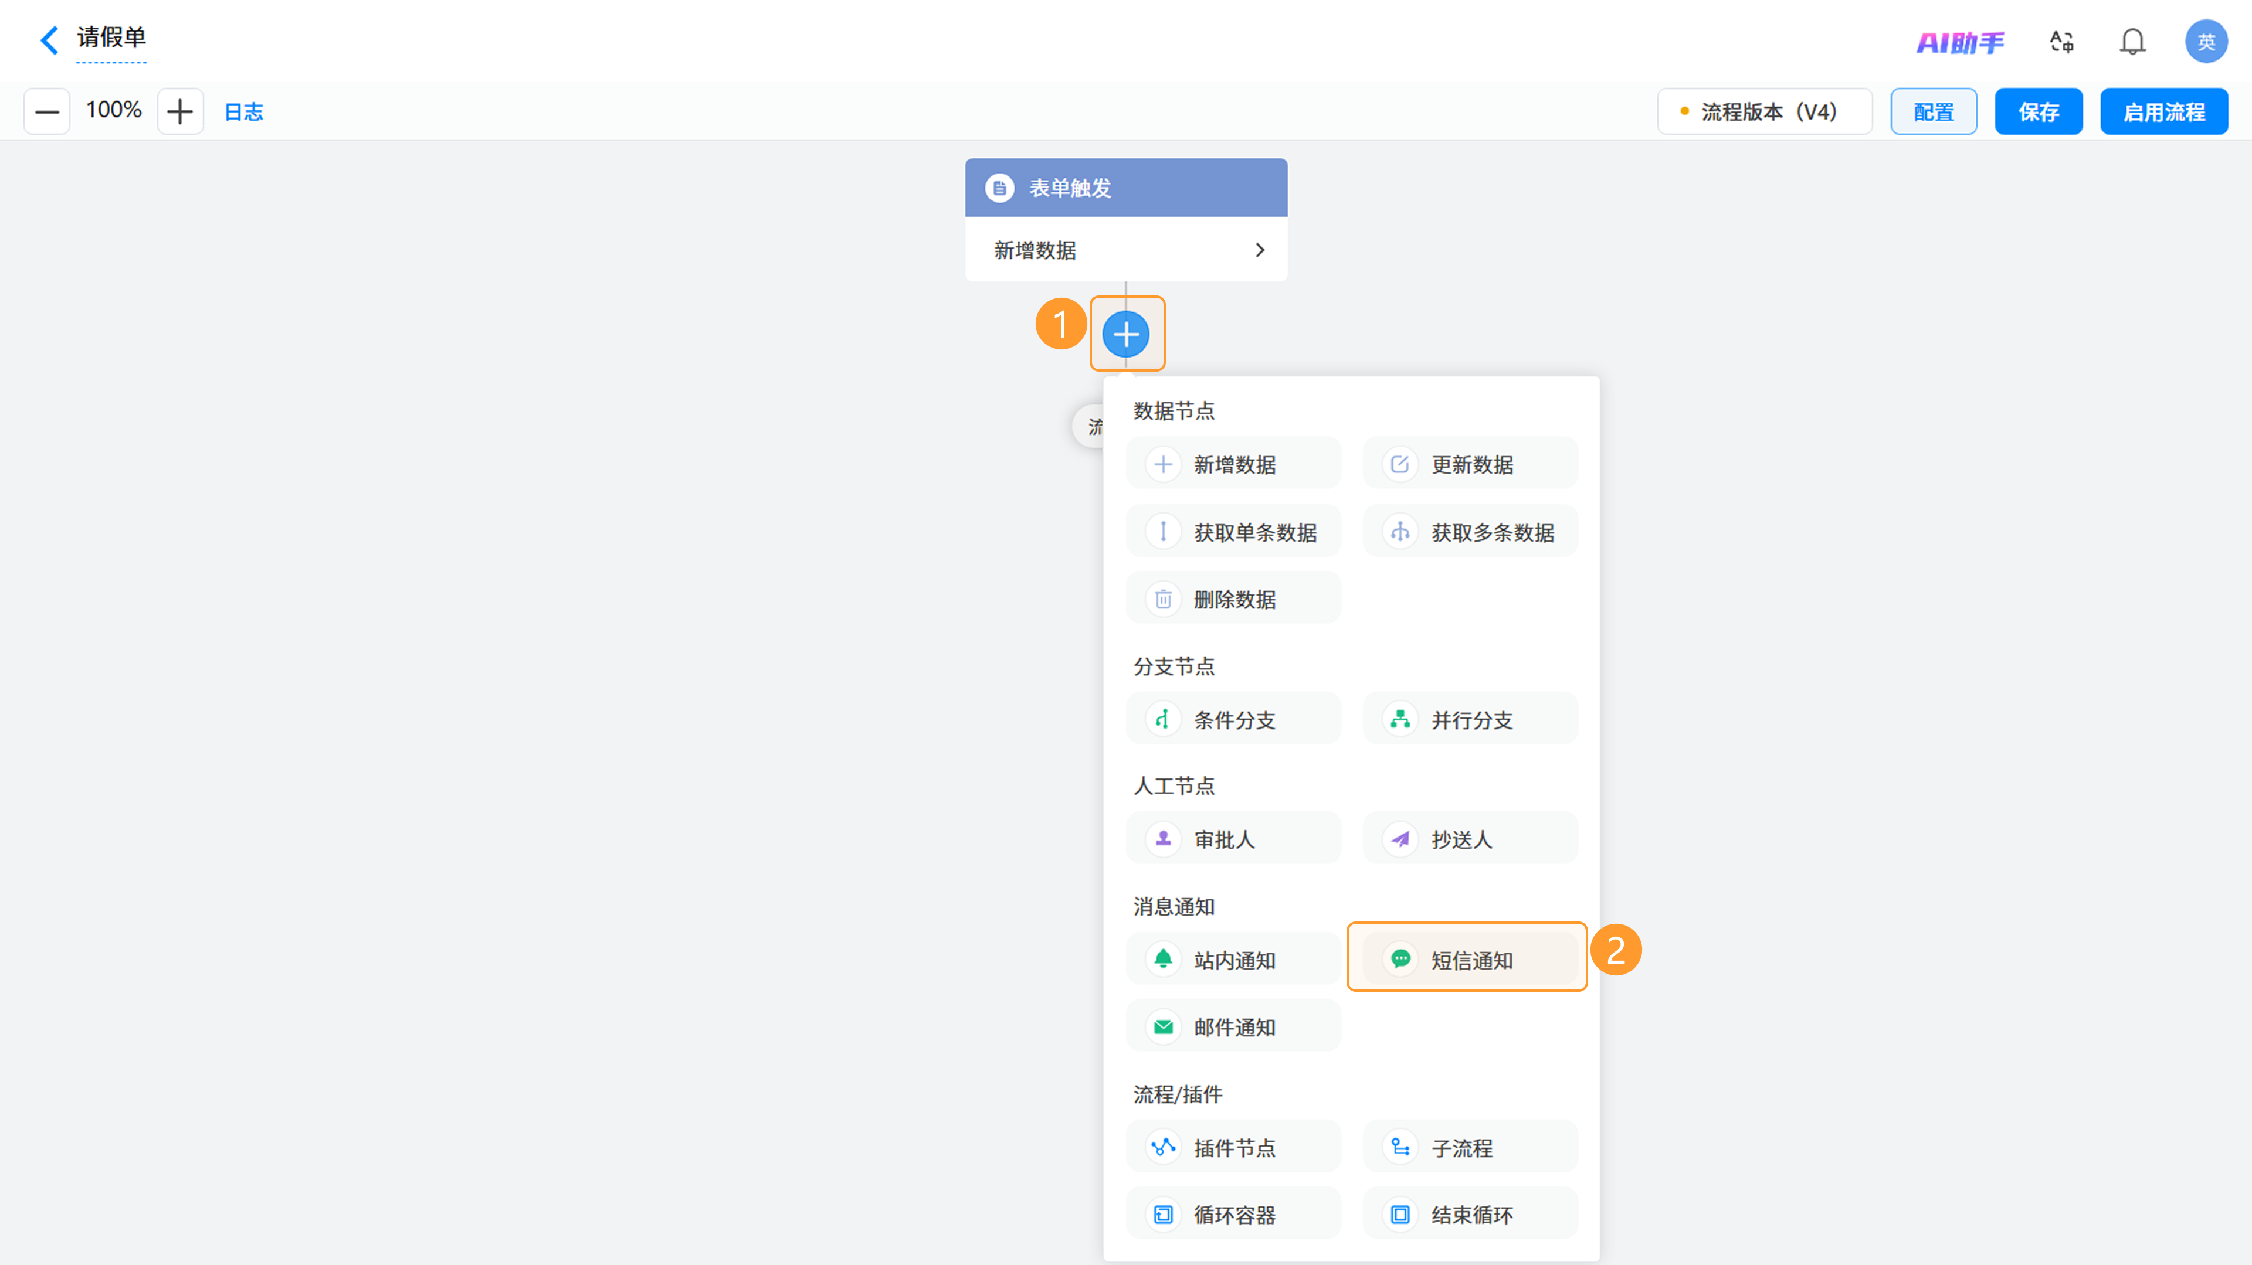Screen dimensions: 2252x1265
Task: Go back using the blue arrow beside 请假单
Action: coord(50,40)
